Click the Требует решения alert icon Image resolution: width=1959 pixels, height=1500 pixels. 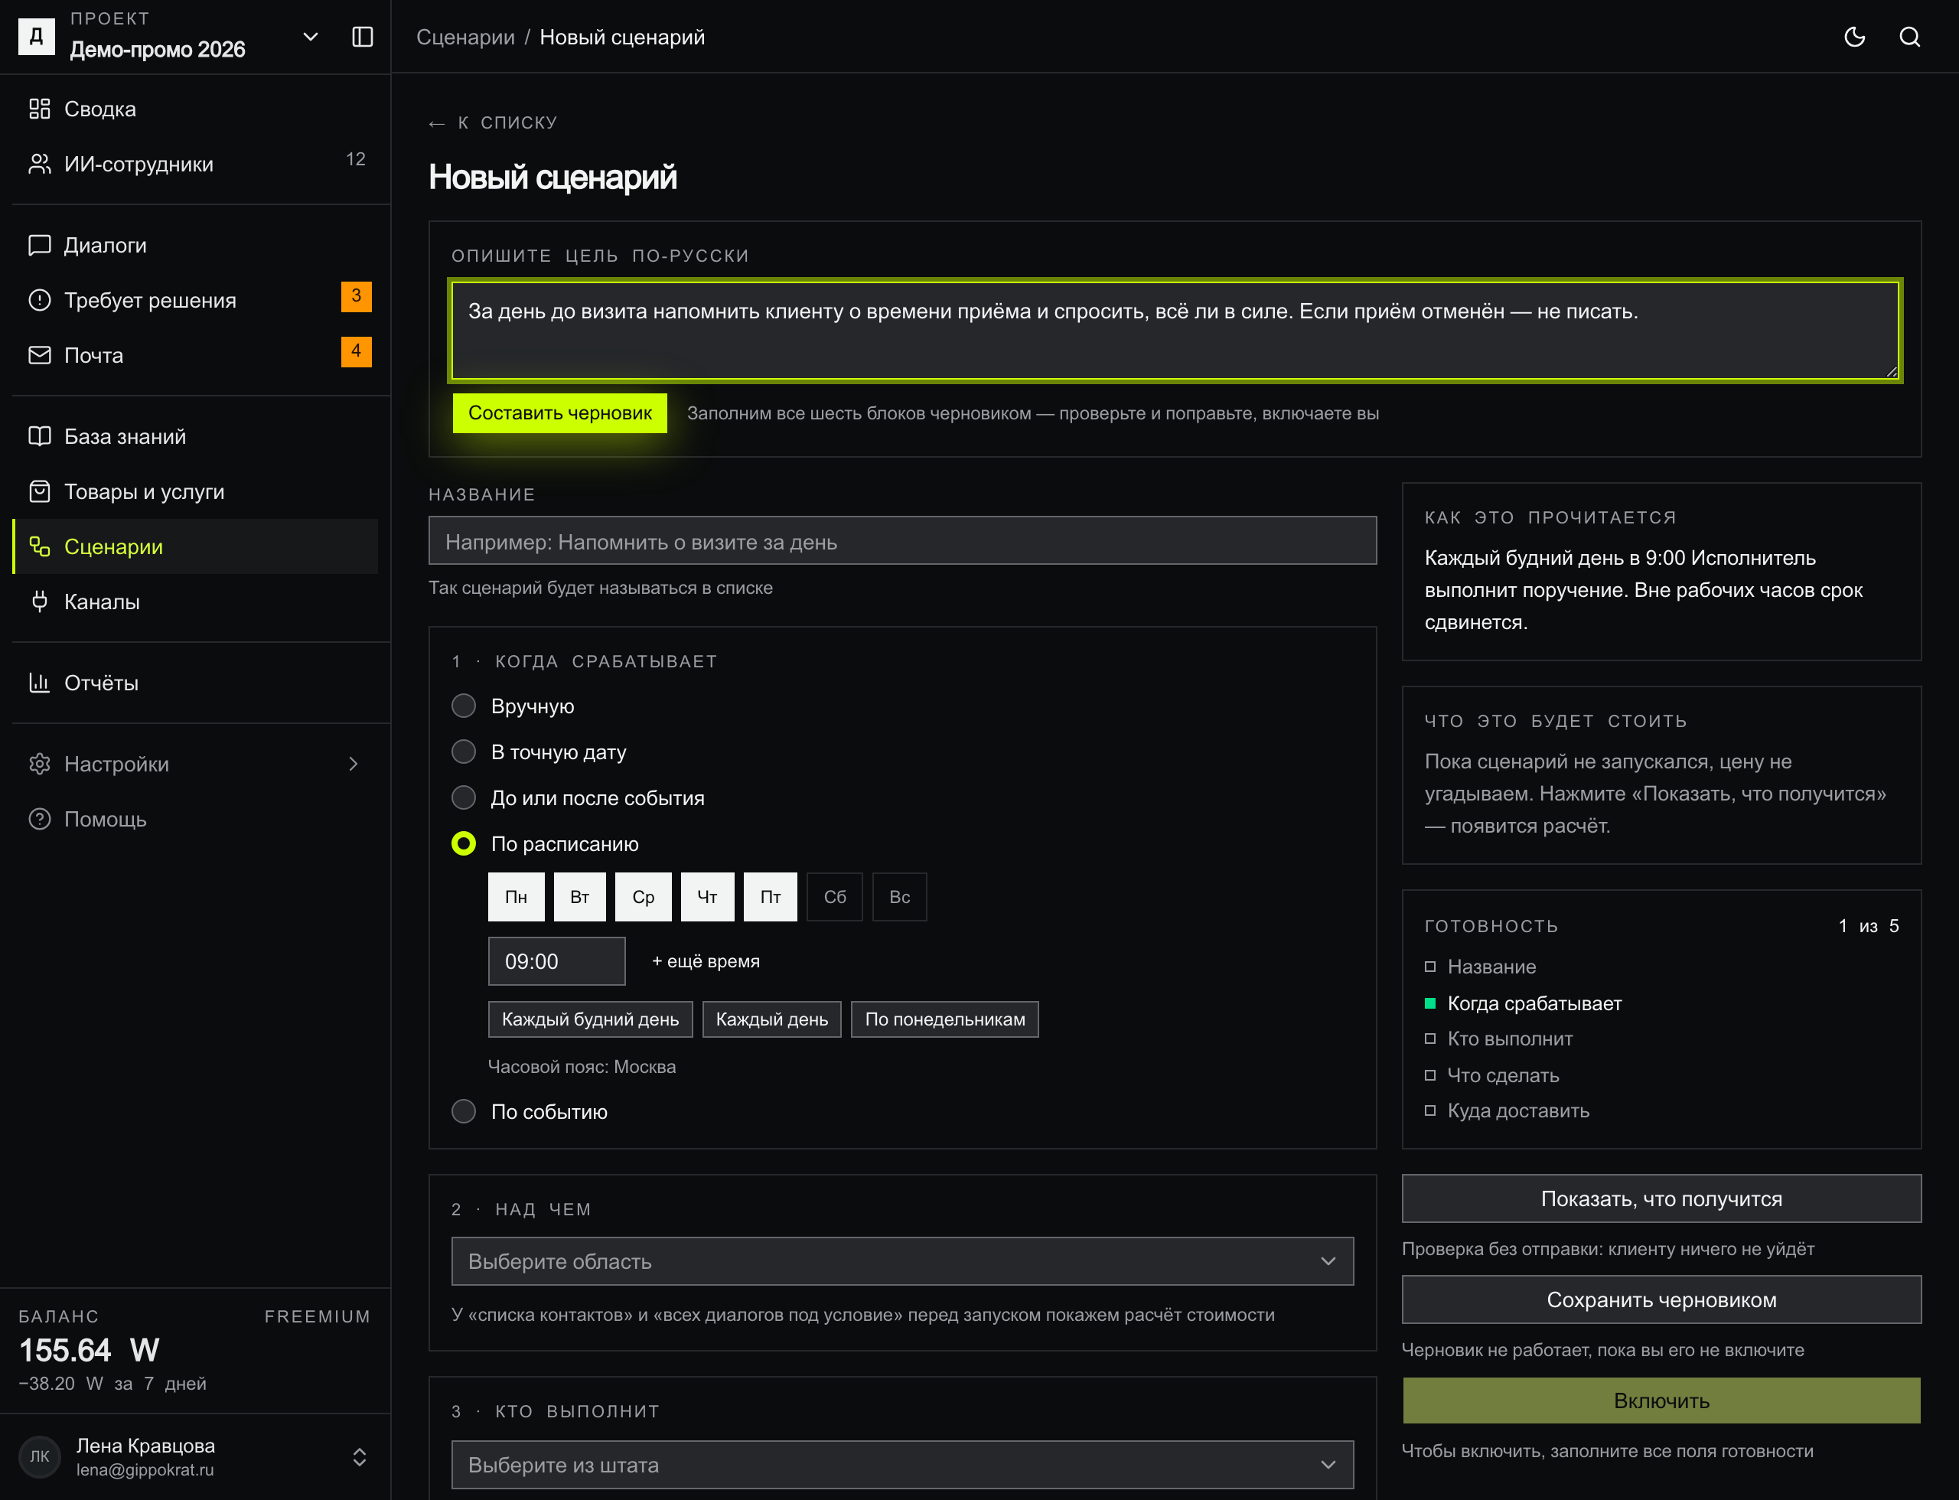39,300
